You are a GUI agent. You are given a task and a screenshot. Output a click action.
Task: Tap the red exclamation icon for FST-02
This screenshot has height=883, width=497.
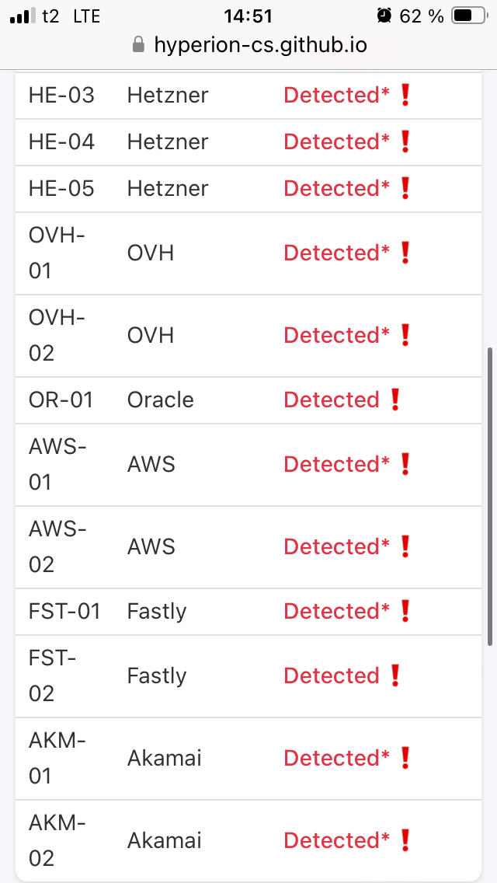pyautogui.click(x=394, y=675)
